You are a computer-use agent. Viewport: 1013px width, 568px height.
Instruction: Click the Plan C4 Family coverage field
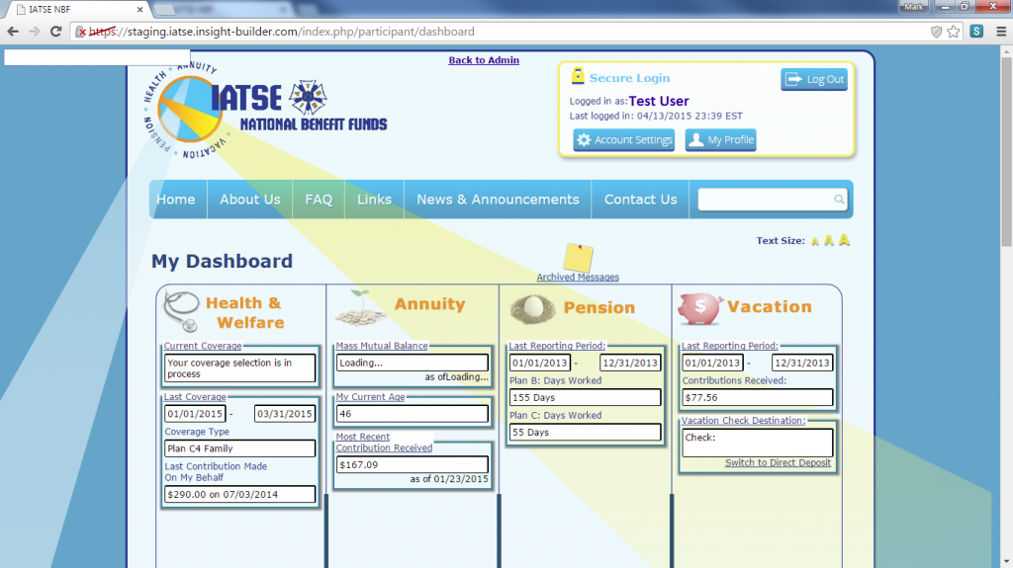pyautogui.click(x=239, y=448)
